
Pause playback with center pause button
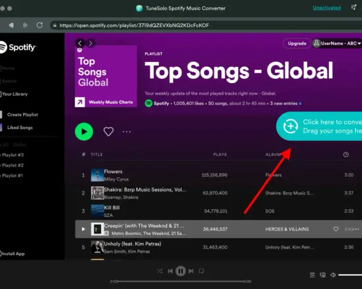click(x=180, y=271)
